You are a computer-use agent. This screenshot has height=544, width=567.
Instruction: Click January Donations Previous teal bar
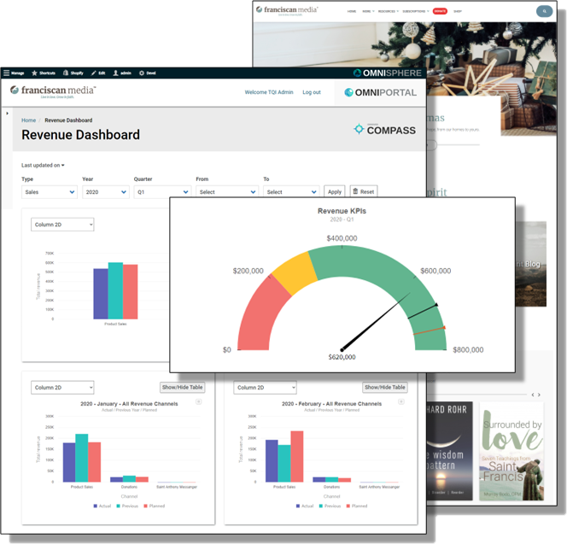[x=129, y=479]
